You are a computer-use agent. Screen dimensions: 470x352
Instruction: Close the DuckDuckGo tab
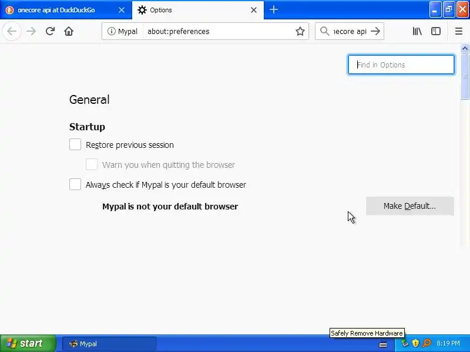point(122,10)
